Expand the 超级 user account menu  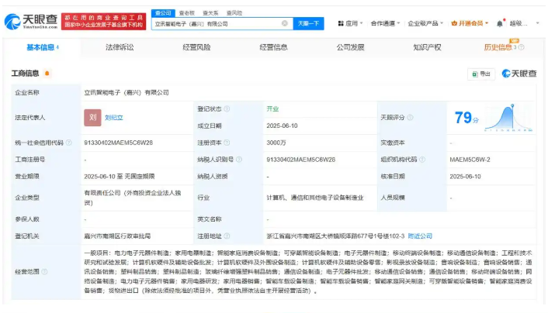point(524,23)
